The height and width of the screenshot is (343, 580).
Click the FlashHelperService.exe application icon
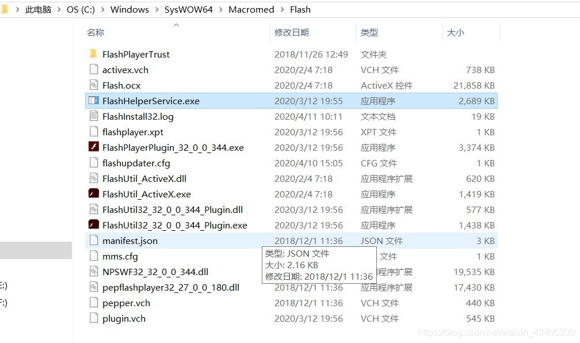[x=94, y=101]
